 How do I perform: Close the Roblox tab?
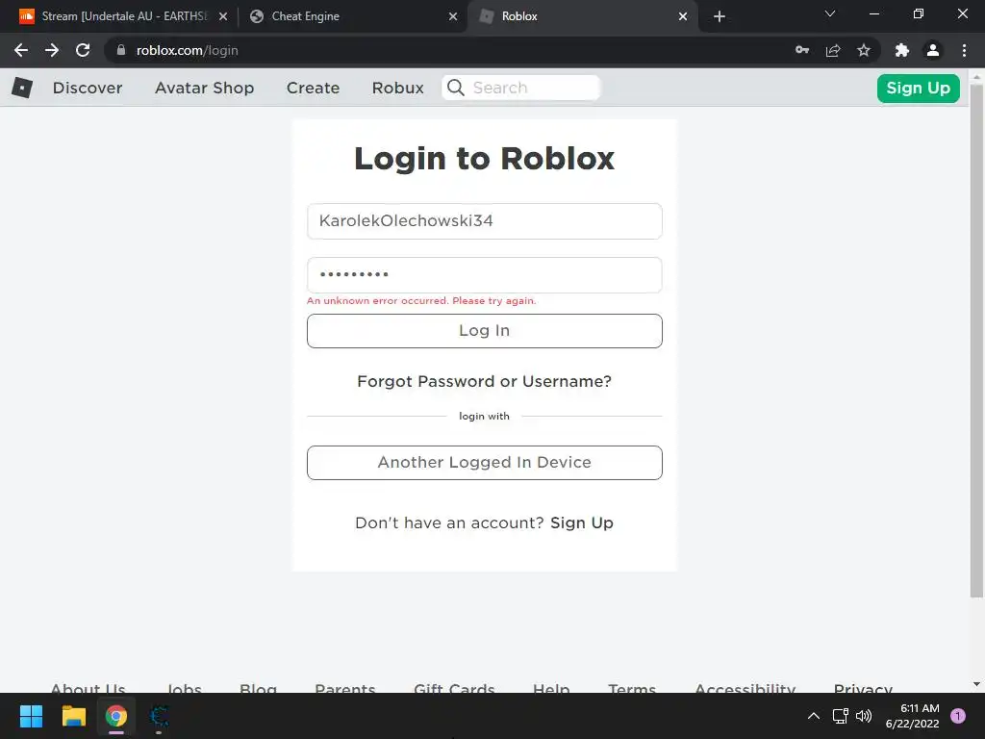click(683, 16)
